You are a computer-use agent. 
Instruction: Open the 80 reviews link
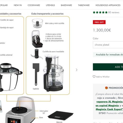[x=114, y=12]
